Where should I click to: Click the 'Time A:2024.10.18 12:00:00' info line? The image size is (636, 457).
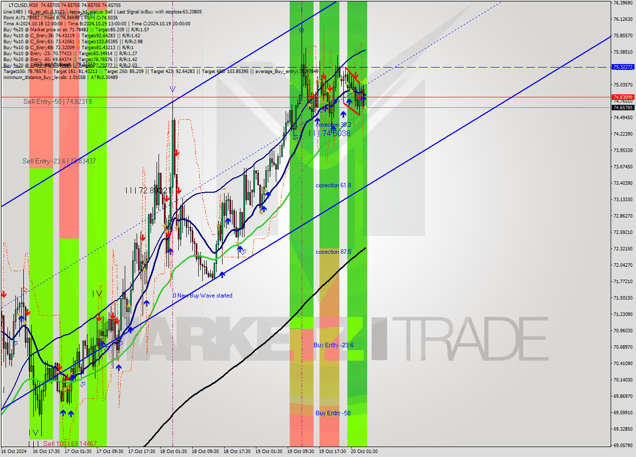pyautogui.click(x=96, y=23)
